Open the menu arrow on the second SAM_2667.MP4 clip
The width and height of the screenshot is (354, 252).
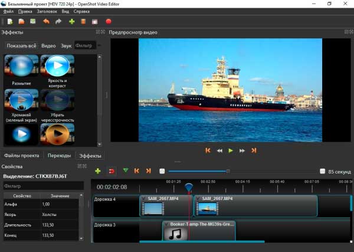198,199
